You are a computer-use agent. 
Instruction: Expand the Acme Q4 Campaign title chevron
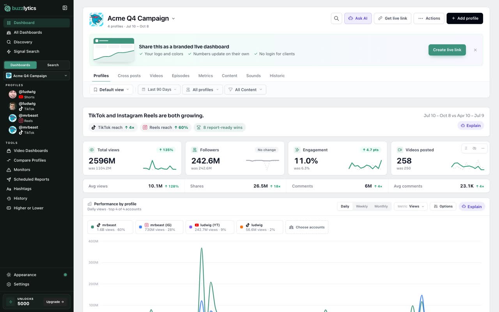173,19
